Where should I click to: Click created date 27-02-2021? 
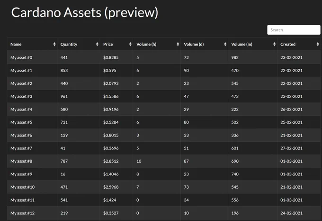click(x=291, y=148)
